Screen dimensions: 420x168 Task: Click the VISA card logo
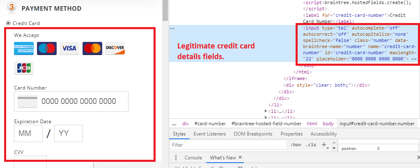pyautogui.click(x=69, y=48)
